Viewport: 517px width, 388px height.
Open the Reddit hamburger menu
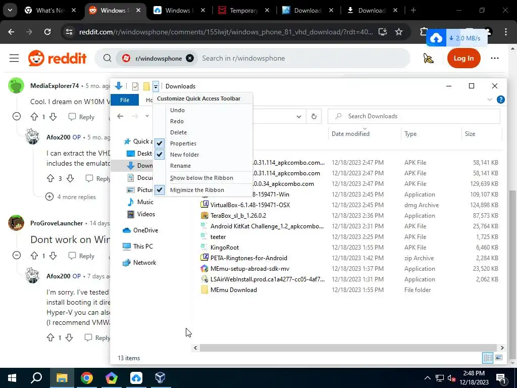pos(14,58)
